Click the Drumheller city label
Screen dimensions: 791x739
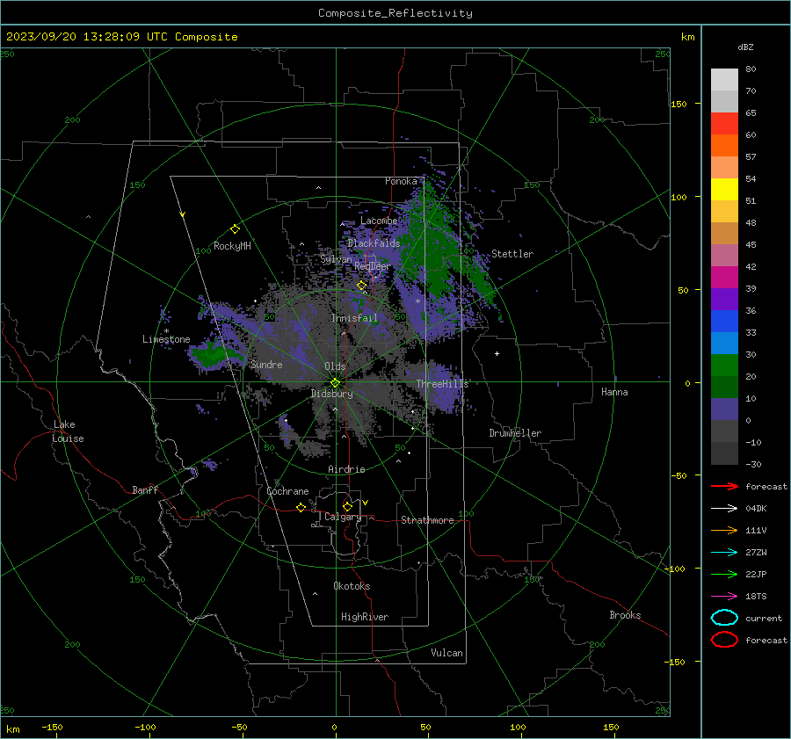[x=515, y=433]
